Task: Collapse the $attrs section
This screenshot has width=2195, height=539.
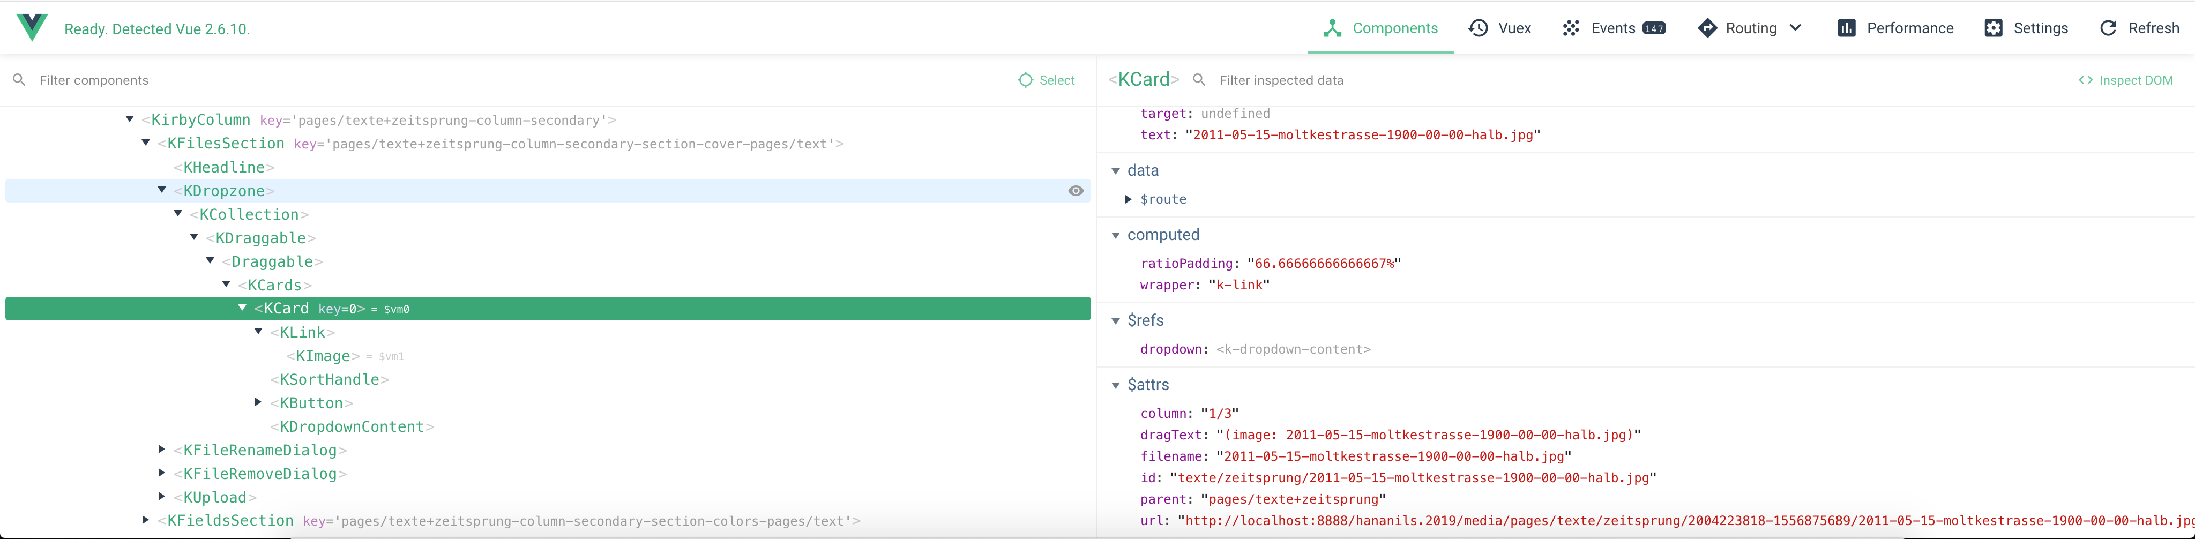Action: click(x=1116, y=385)
